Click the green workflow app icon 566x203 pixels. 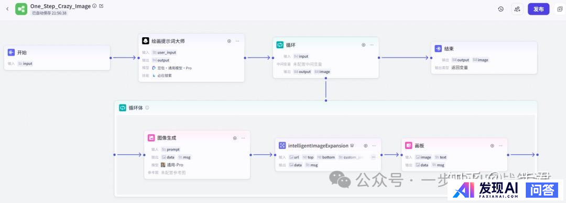click(x=21, y=9)
